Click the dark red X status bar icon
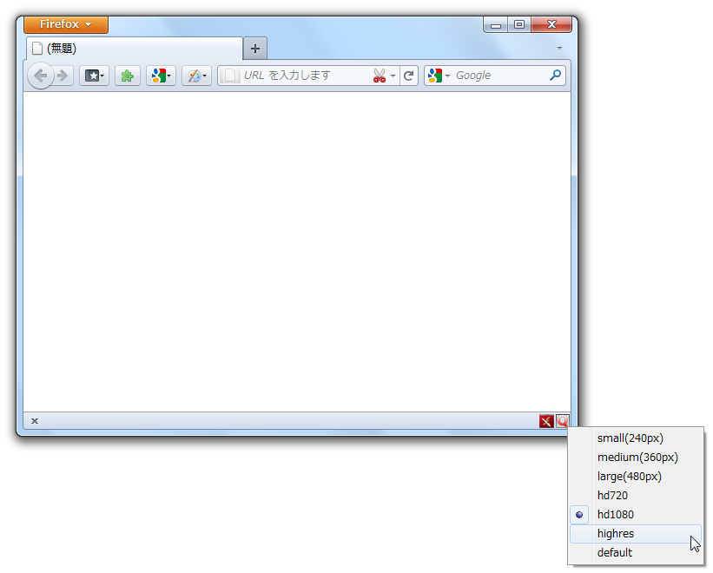Screen dimensions: 713x573 [x=546, y=421]
